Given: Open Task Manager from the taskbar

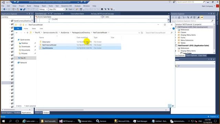Looking at the screenshot, I should (140, 121).
